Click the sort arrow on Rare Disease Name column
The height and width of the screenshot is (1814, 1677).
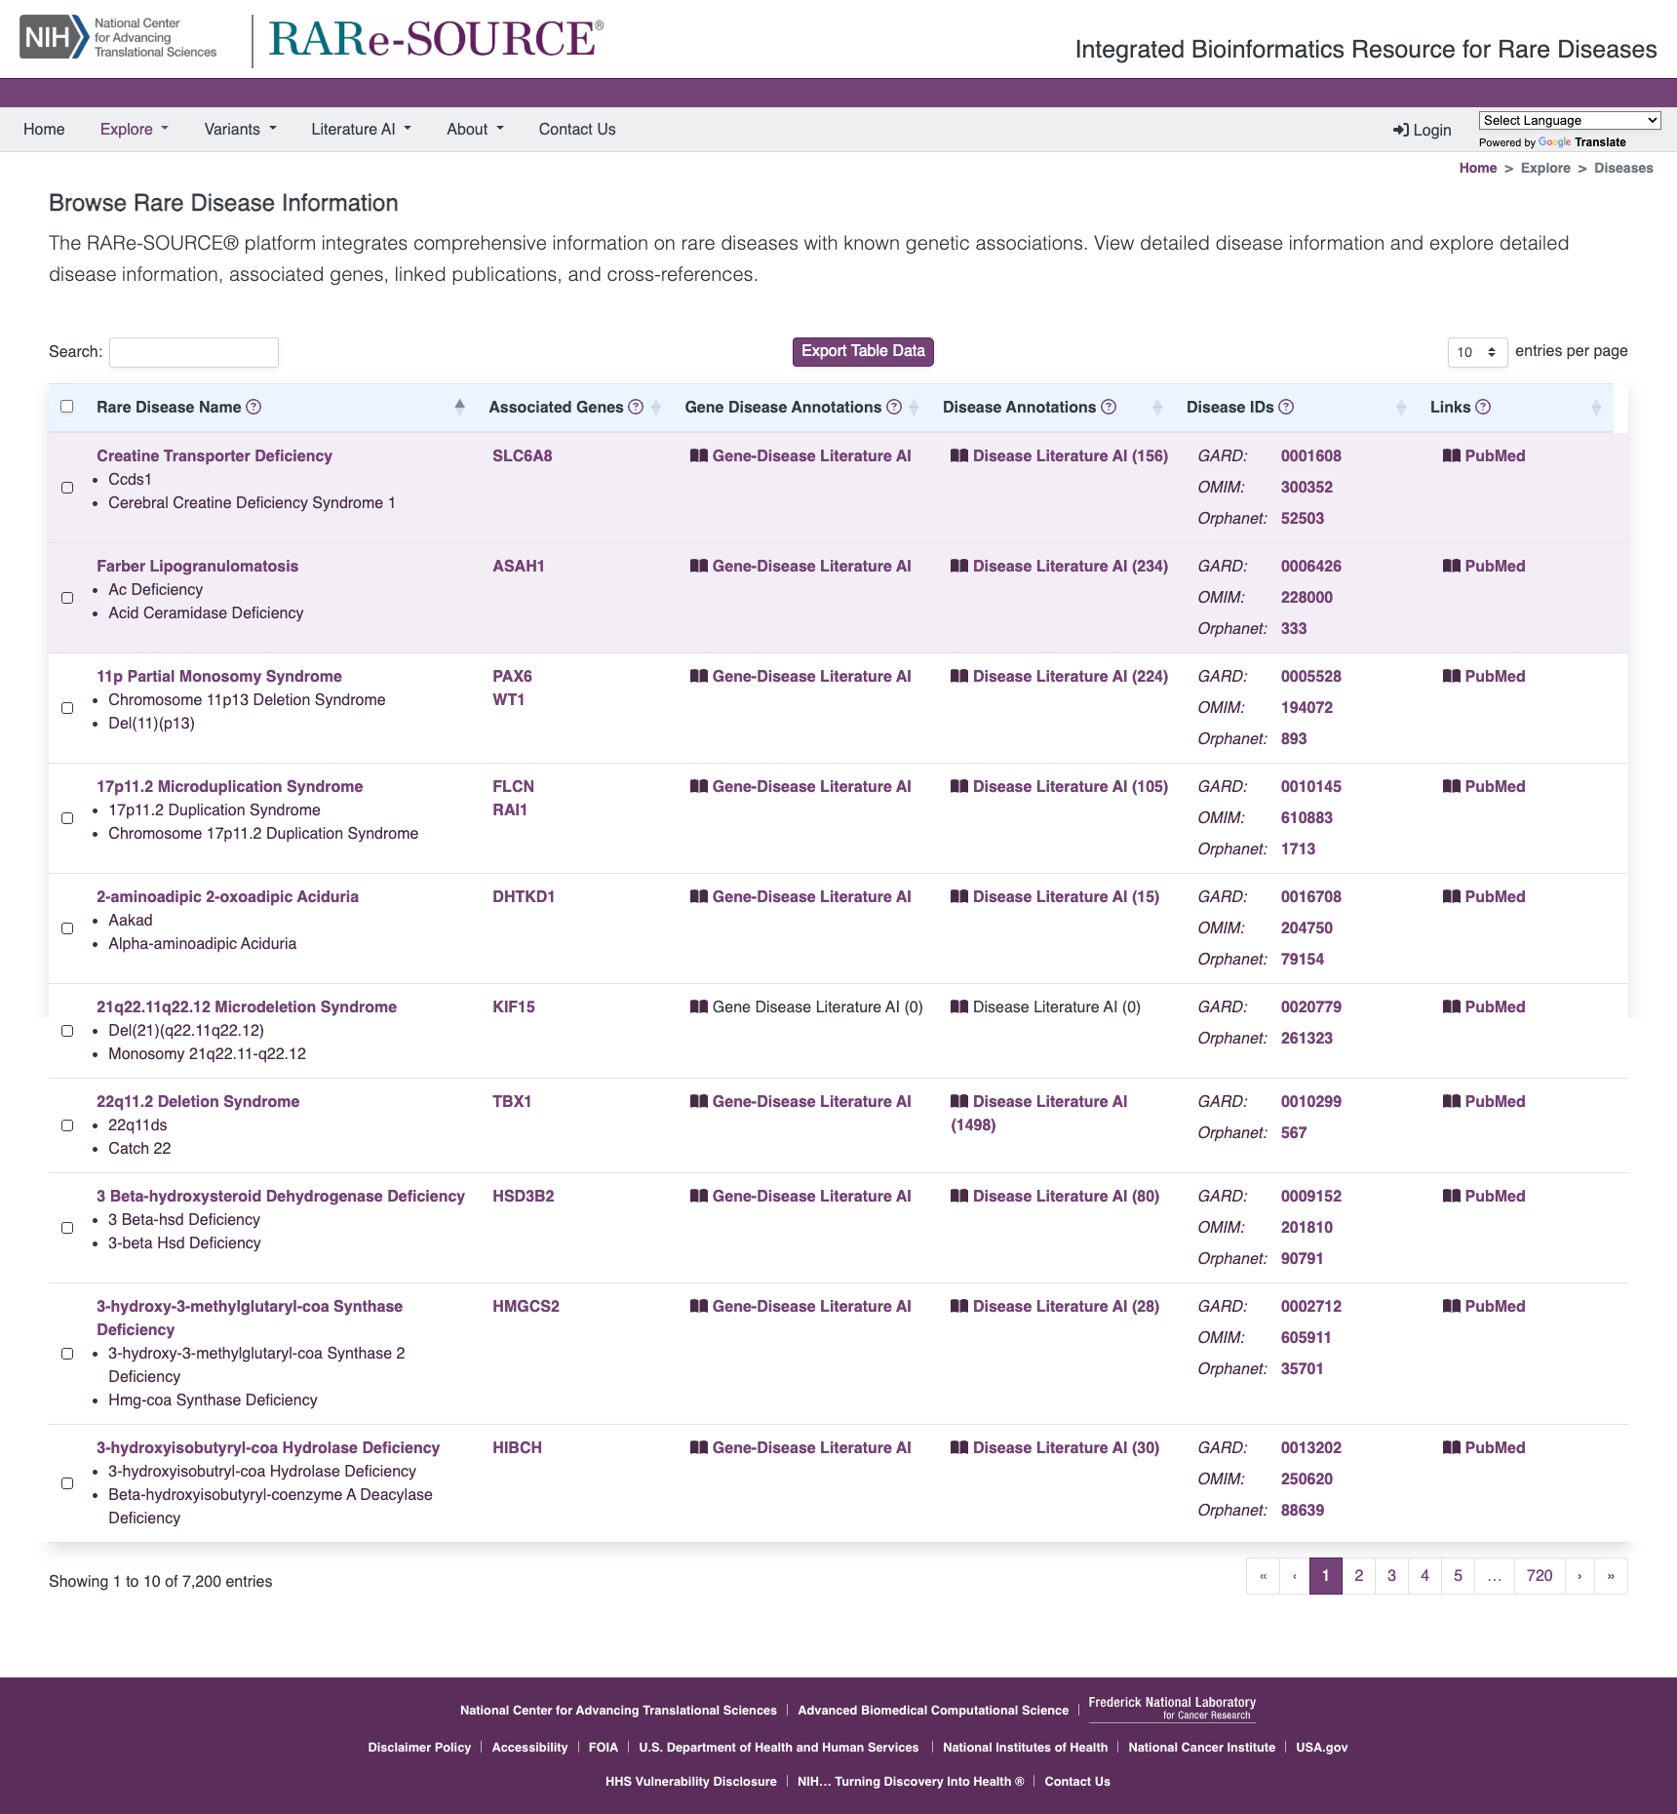tap(459, 407)
